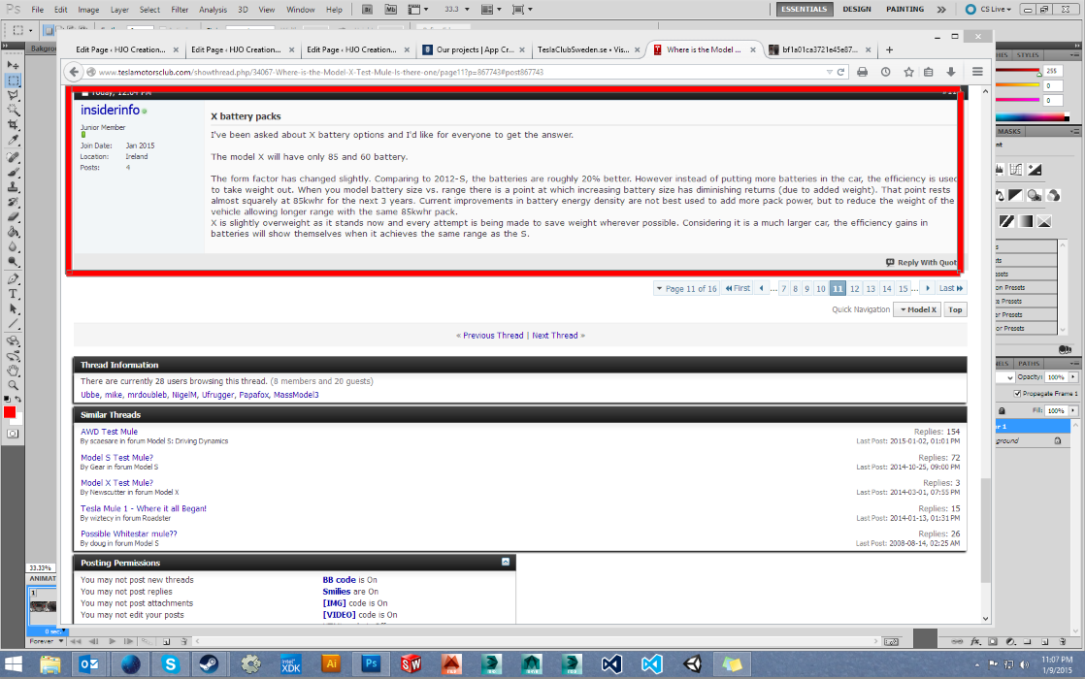
Task: Open the layer Fill flyout arrow
Action: tap(1073, 410)
